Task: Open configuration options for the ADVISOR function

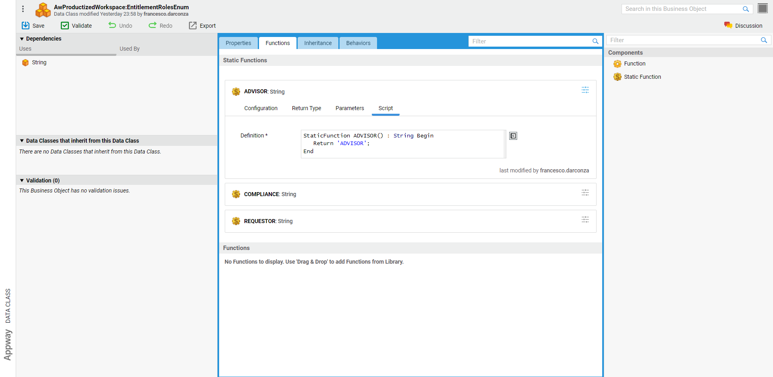Action: 585,90
